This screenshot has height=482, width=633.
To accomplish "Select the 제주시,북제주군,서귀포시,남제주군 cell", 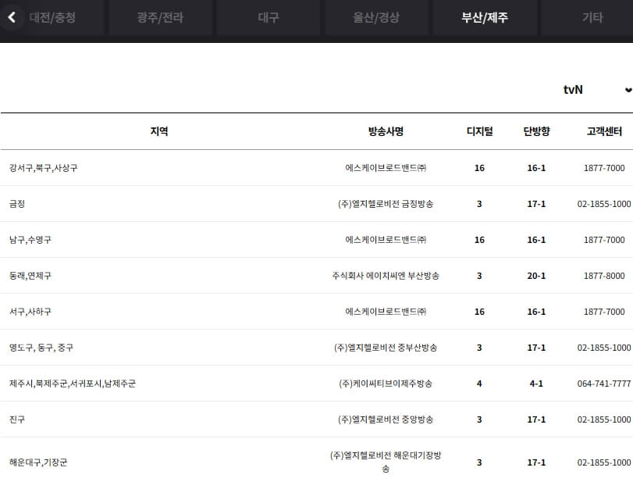I will point(73,384).
